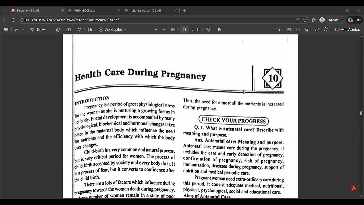
Task: Expand the Ask Copilot dropdown arrow
Action: (125, 30)
